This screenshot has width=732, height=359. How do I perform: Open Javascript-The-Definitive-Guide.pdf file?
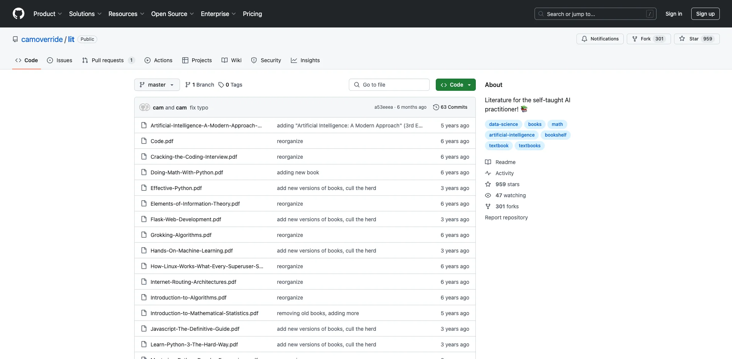(x=195, y=329)
